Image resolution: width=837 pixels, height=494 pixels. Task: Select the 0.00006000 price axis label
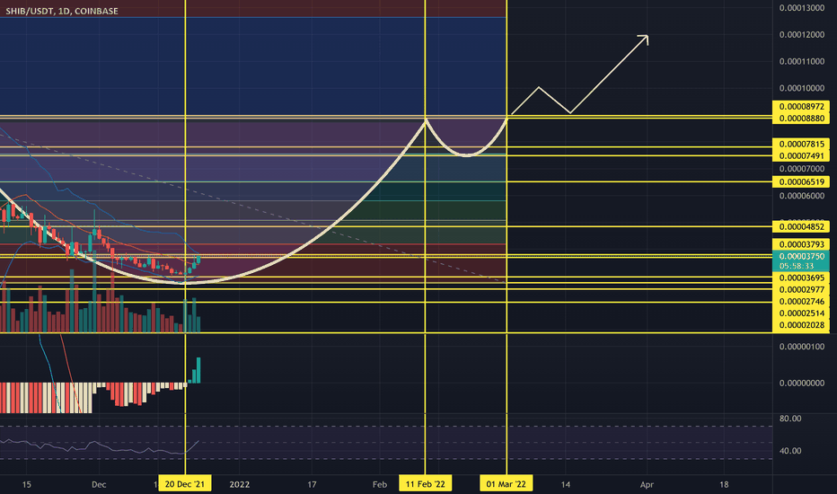pos(802,196)
